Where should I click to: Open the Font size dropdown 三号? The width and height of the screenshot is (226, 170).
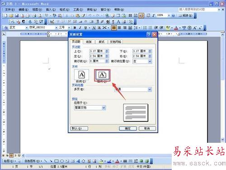tap(69, 28)
